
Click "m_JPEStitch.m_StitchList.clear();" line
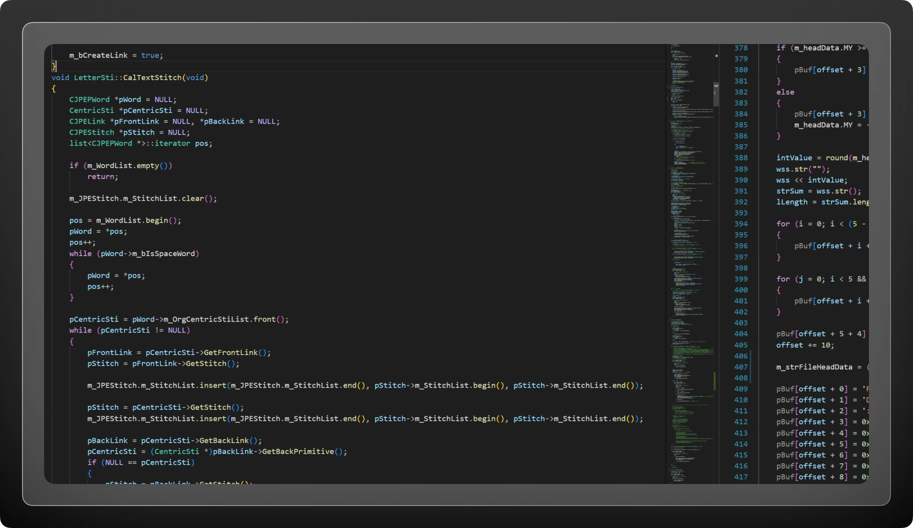(x=143, y=198)
